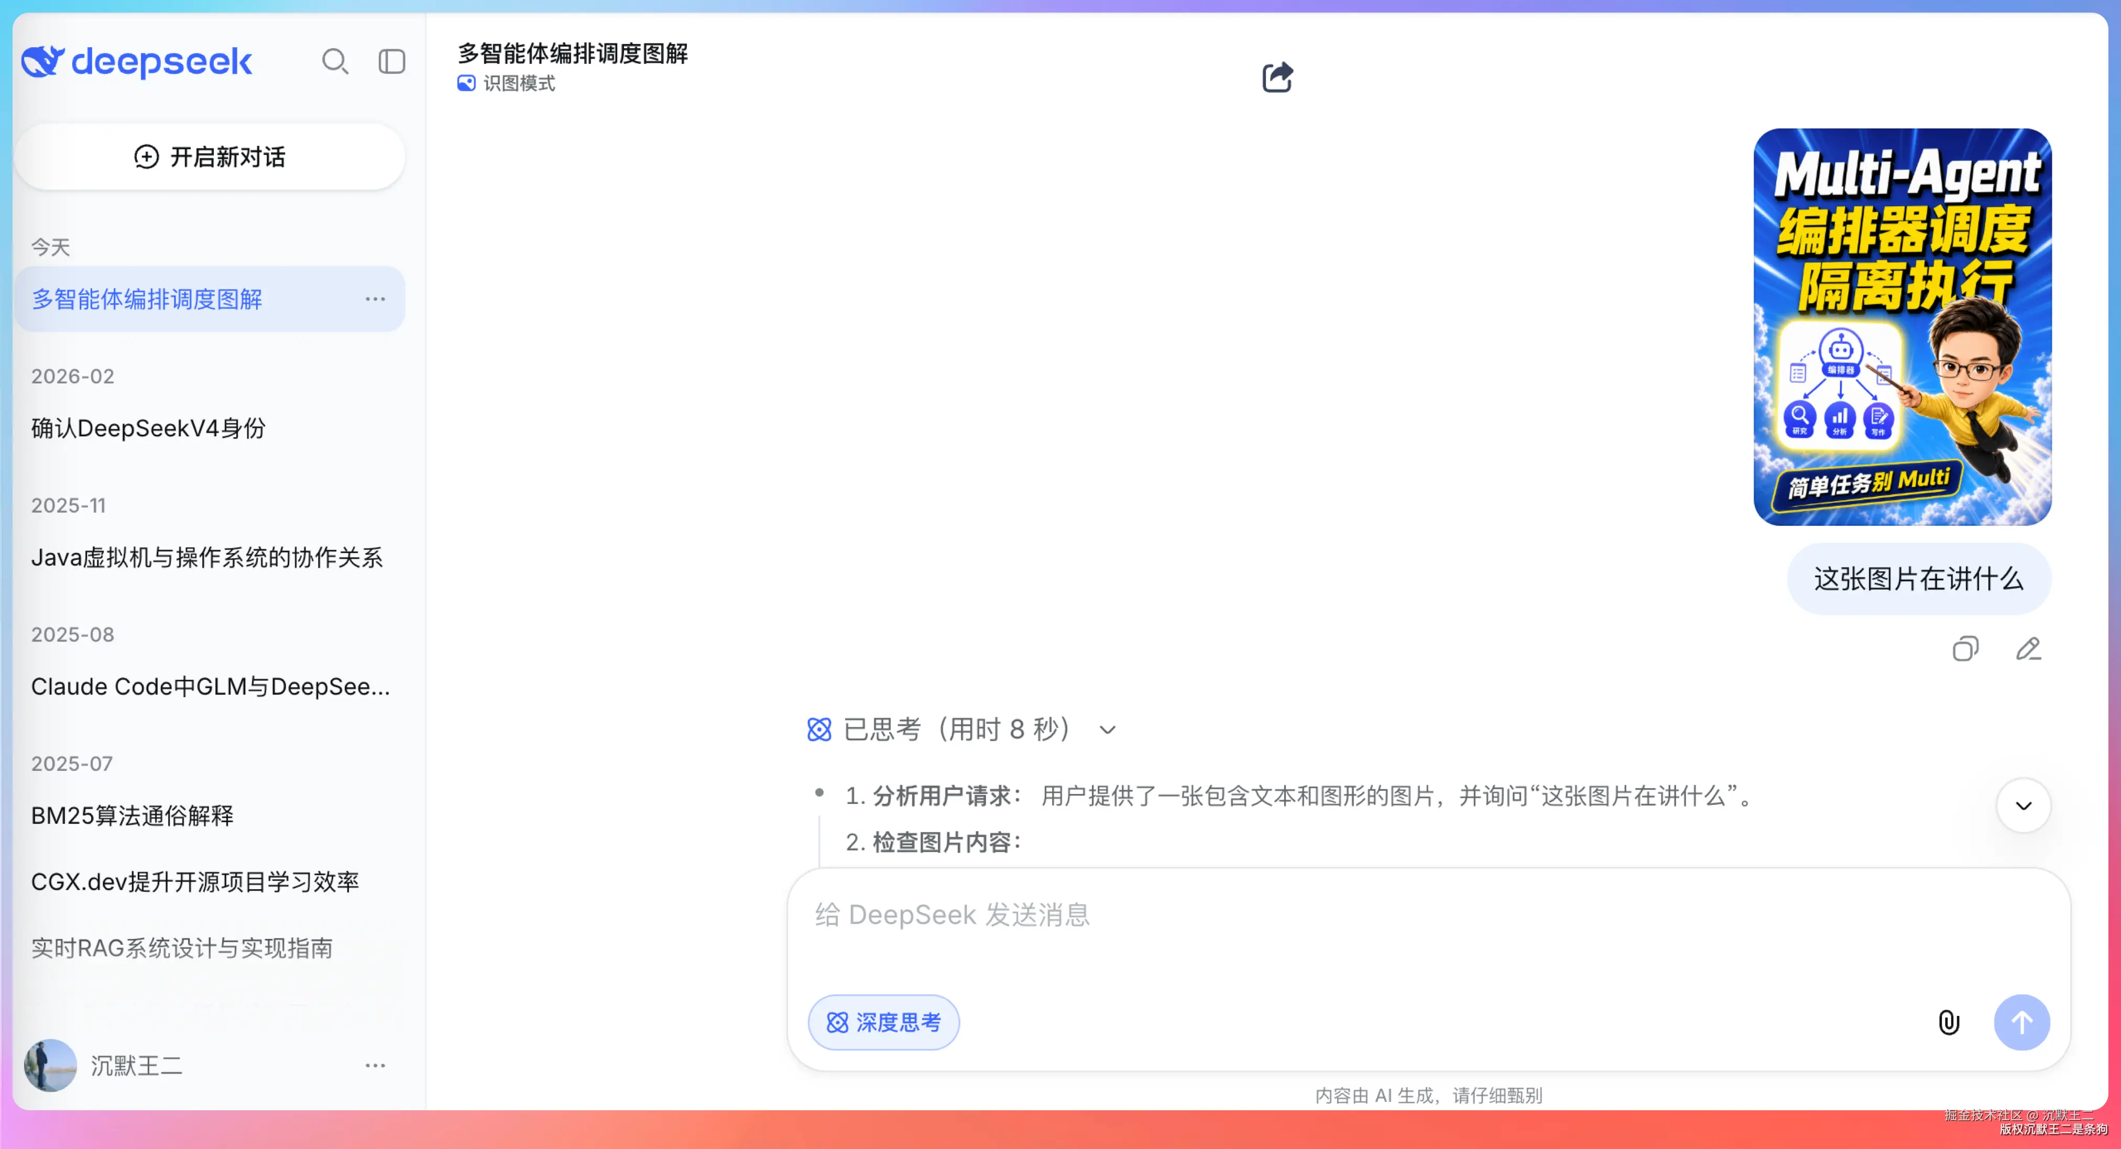Open account menu dots beside 沉默王二
The height and width of the screenshot is (1149, 2121).
tap(376, 1065)
